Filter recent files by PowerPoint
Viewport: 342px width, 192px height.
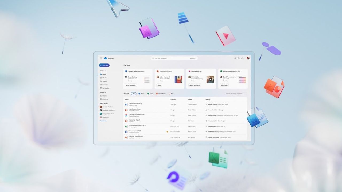pos(161,94)
